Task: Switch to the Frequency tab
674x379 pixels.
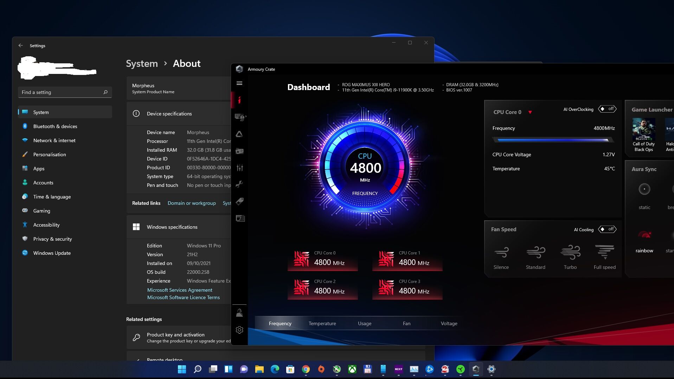Action: coord(280,323)
